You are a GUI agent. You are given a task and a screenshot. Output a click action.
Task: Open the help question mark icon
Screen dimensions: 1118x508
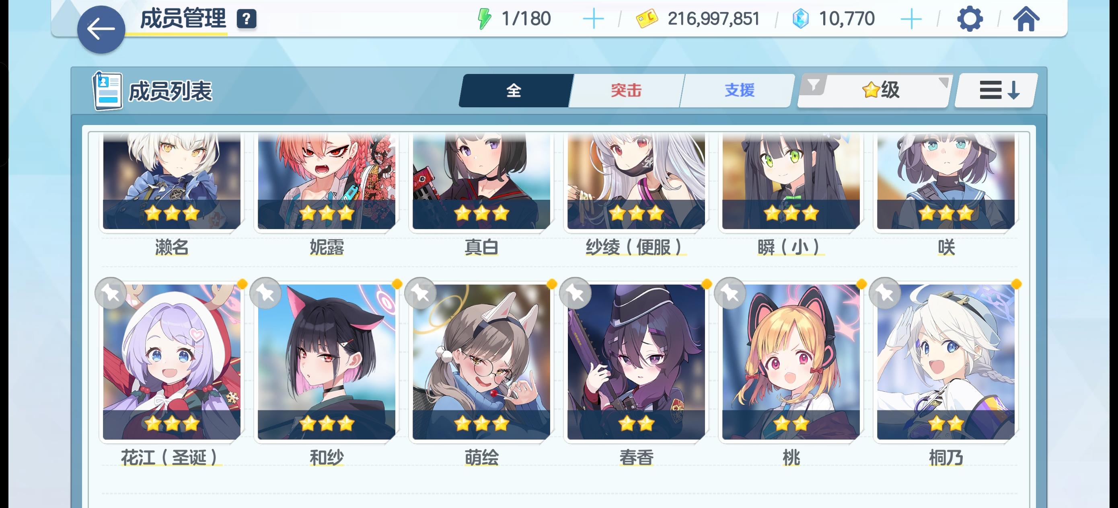(x=246, y=18)
